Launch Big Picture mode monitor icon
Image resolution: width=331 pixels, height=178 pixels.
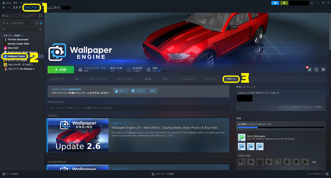click(312, 3)
